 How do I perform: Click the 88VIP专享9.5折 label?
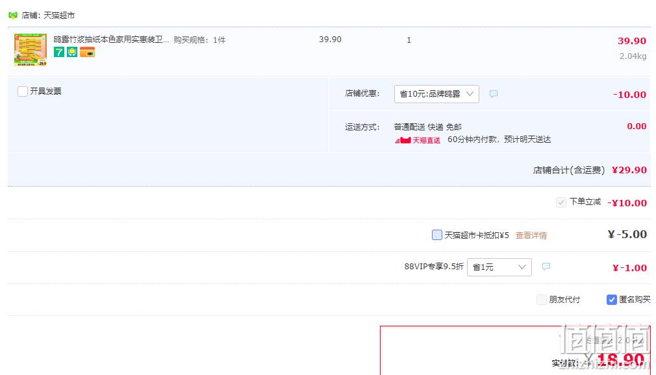coord(434,266)
